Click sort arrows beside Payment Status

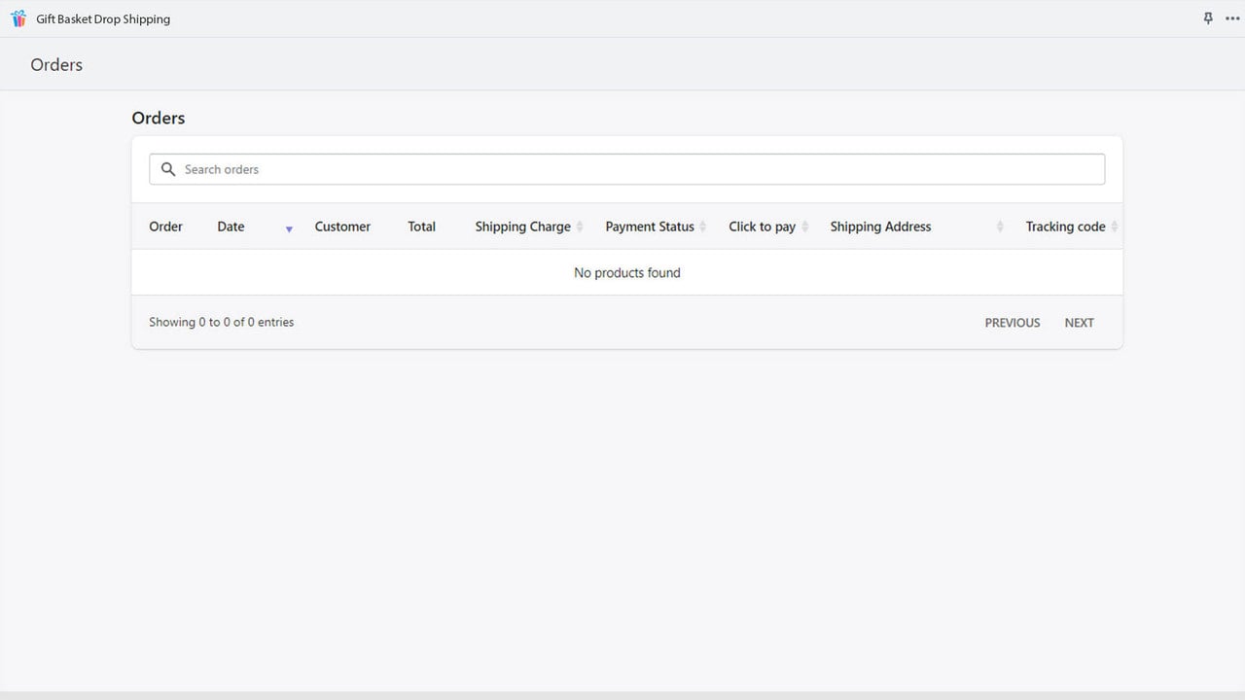coord(703,227)
